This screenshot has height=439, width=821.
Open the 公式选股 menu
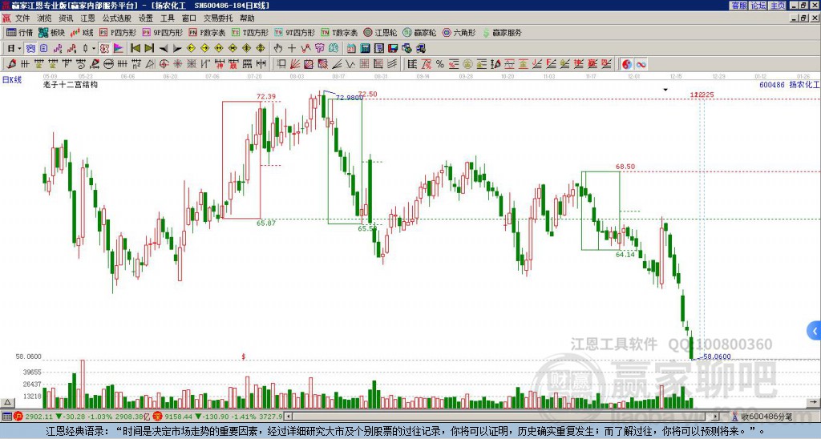(x=117, y=18)
